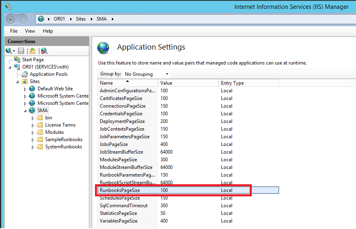Click the Save floppy disk toolbar icon
The image size is (356, 229).
coord(21,51)
